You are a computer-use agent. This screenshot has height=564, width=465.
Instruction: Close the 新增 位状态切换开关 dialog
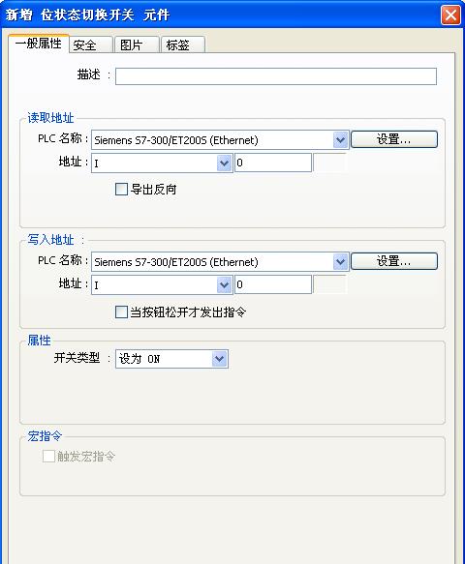pyautogui.click(x=450, y=15)
